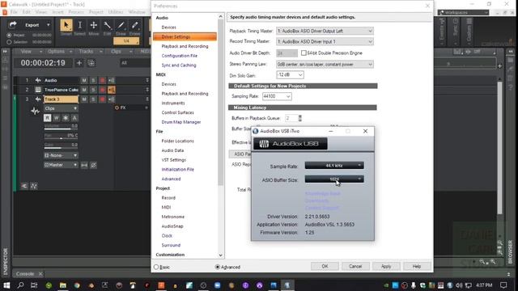Screen dimensions: 518x291
Task: Select Basic preferences radio button
Action: pyautogui.click(x=156, y=267)
